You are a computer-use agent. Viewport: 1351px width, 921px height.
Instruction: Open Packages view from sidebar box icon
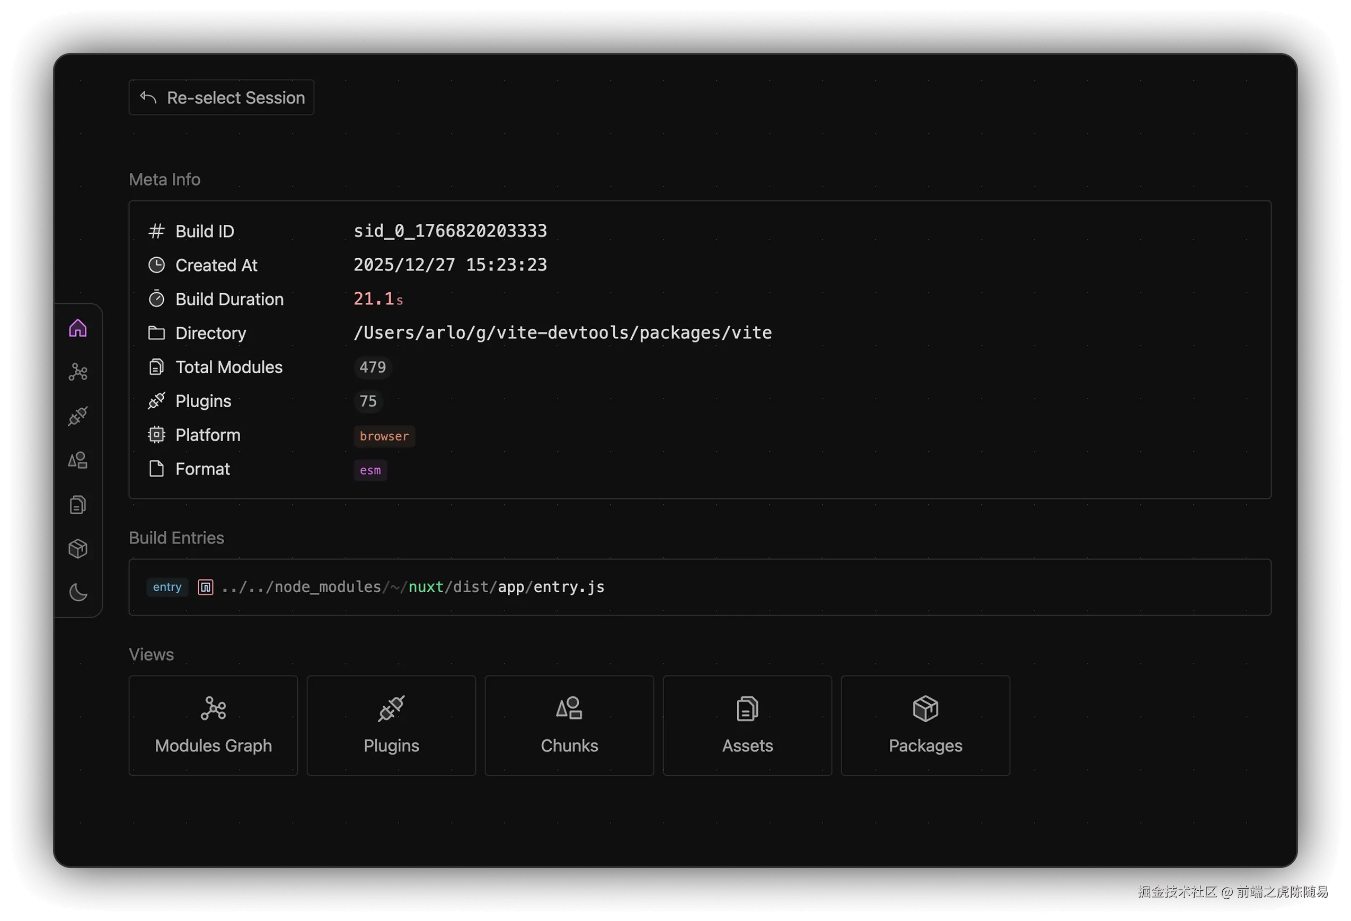point(78,549)
